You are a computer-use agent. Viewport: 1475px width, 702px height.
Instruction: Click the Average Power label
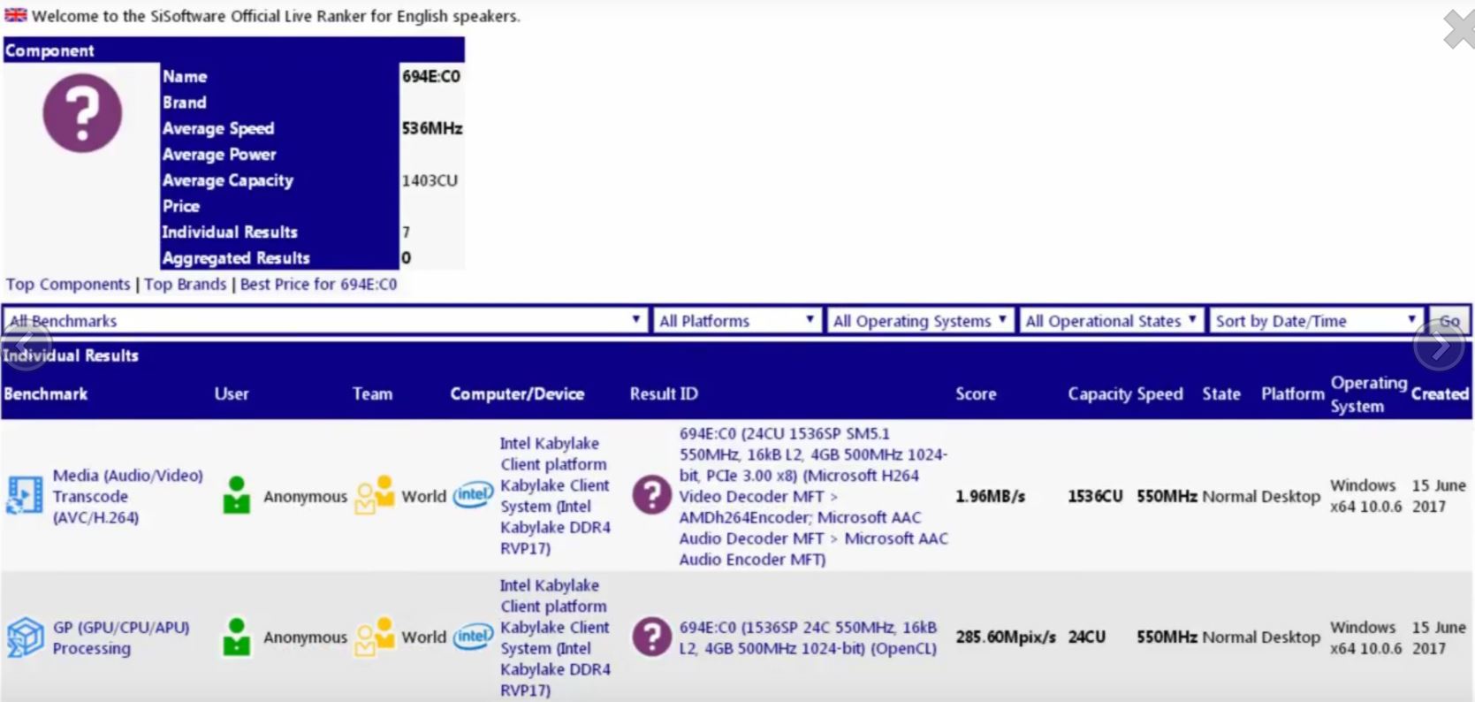click(x=219, y=155)
